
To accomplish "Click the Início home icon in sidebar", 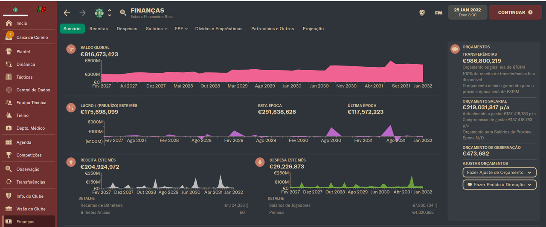I will pos(9,23).
